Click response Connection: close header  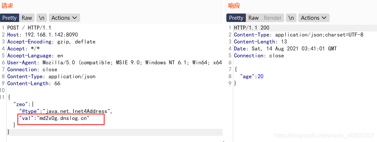point(259,56)
